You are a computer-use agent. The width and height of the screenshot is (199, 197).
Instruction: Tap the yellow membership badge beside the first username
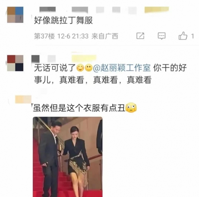157,10
